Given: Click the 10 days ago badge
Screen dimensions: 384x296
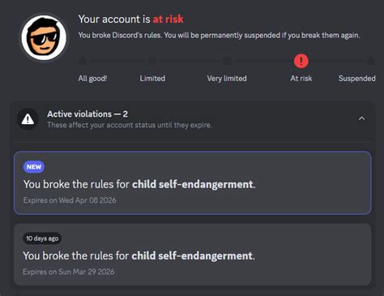Looking at the screenshot, I should pos(42,238).
